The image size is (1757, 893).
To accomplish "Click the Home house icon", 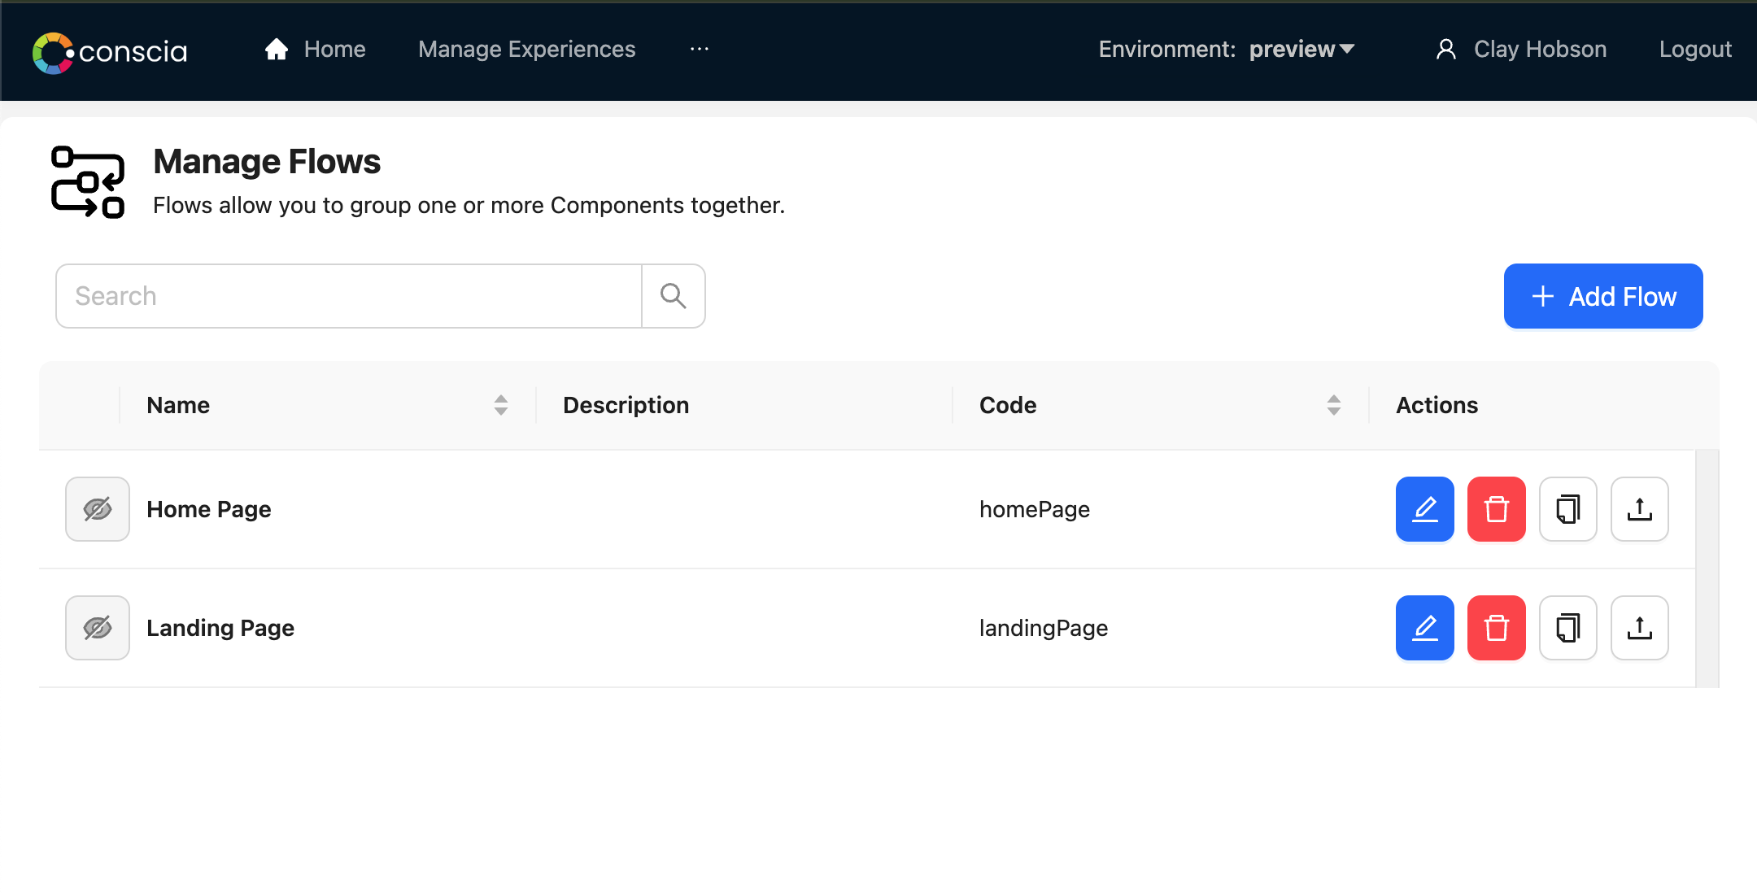I will [x=277, y=49].
